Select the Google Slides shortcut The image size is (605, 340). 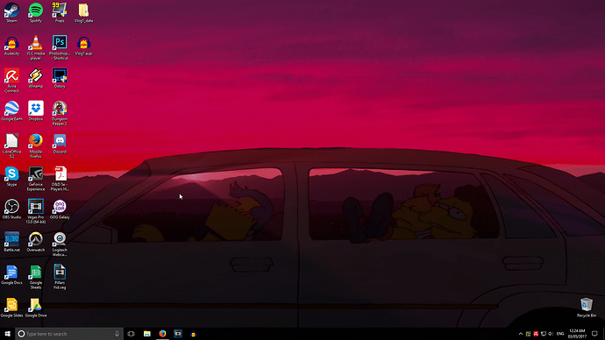click(x=11, y=308)
